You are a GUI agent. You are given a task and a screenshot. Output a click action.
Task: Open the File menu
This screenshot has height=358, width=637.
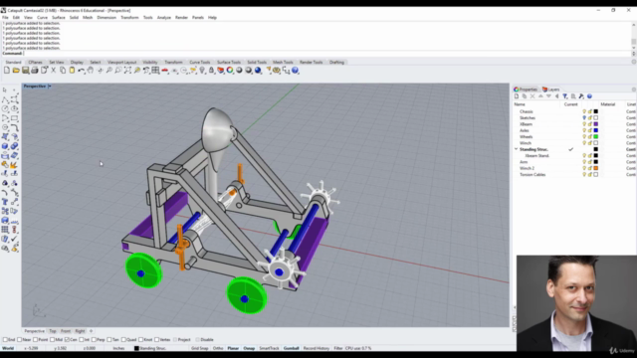point(5,18)
